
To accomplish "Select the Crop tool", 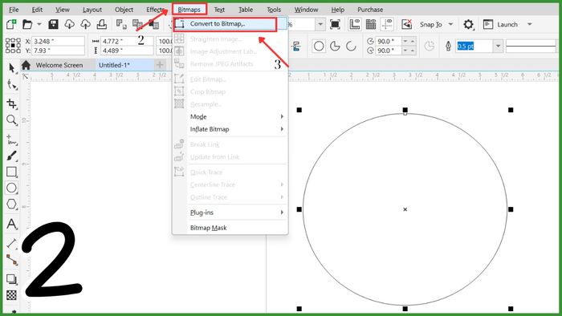I will (x=11, y=103).
